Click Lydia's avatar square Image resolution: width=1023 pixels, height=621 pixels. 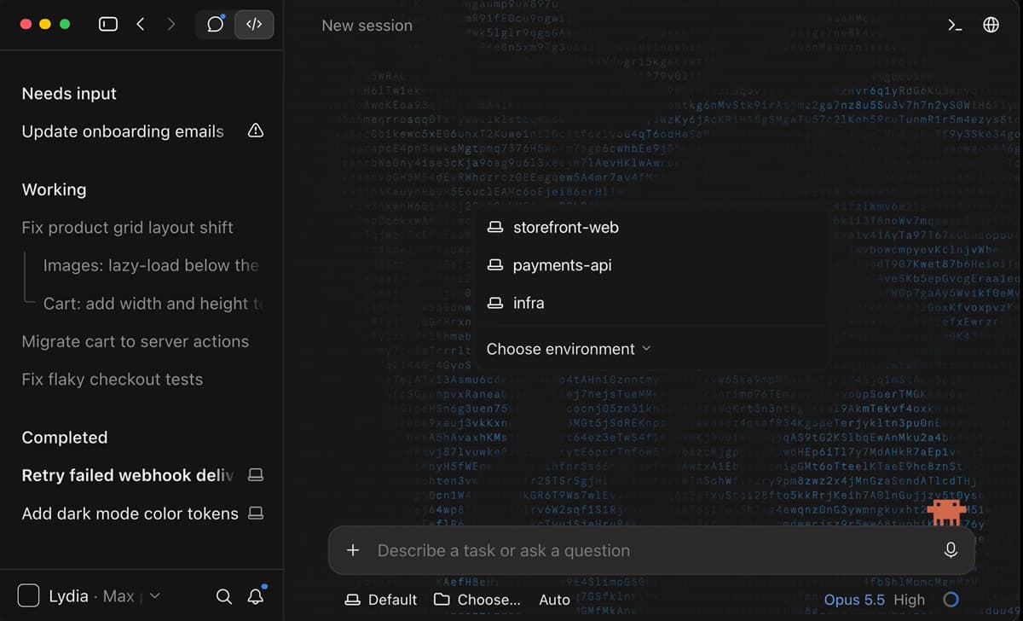(28, 596)
